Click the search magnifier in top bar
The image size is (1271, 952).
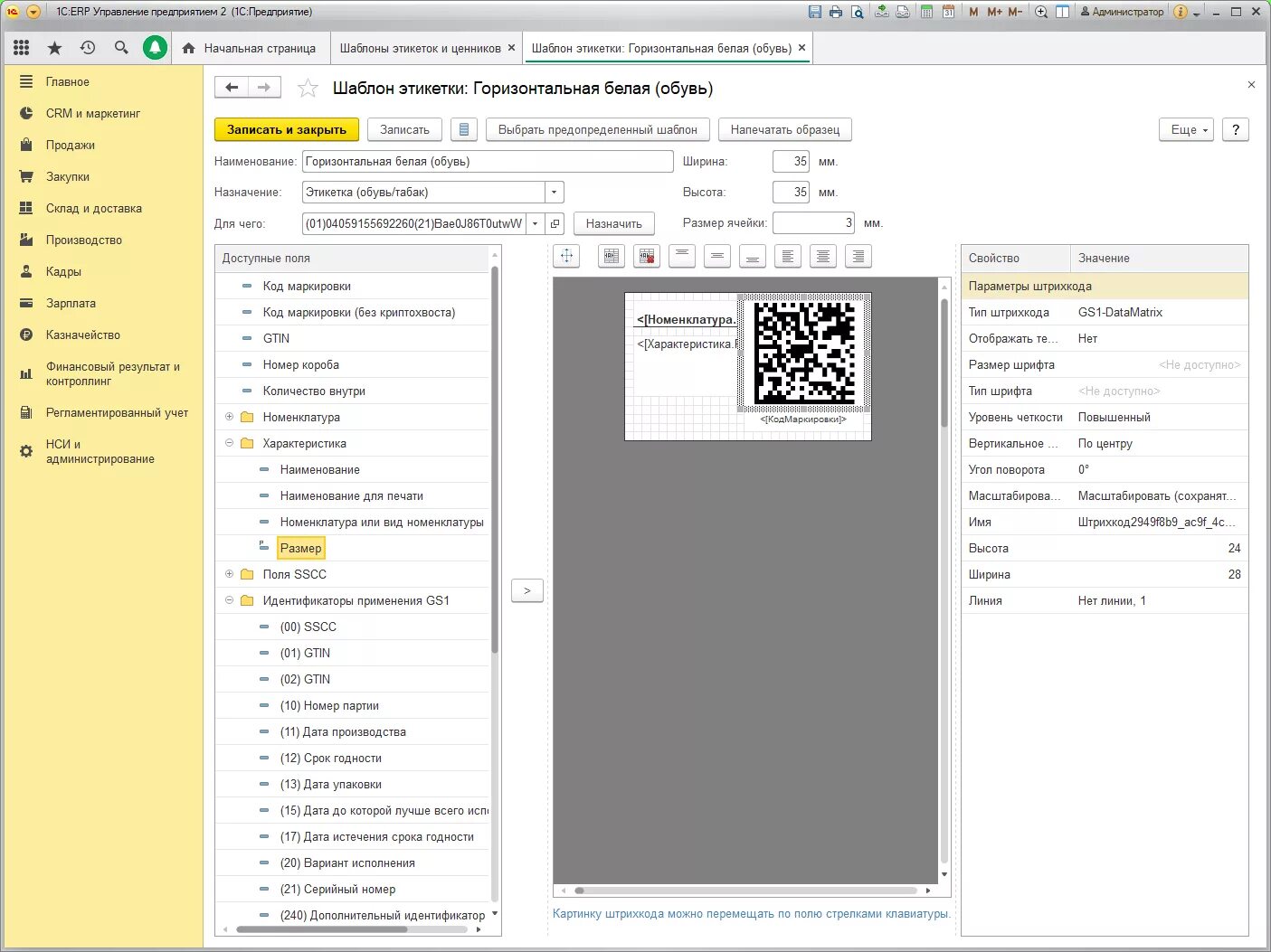[121, 48]
